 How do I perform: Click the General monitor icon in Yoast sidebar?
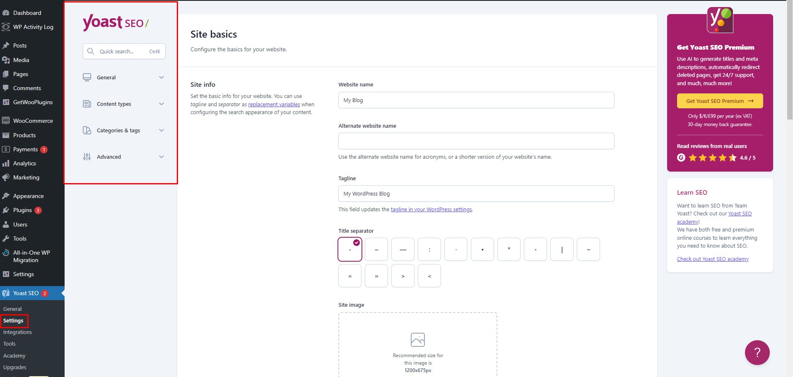pyautogui.click(x=87, y=77)
